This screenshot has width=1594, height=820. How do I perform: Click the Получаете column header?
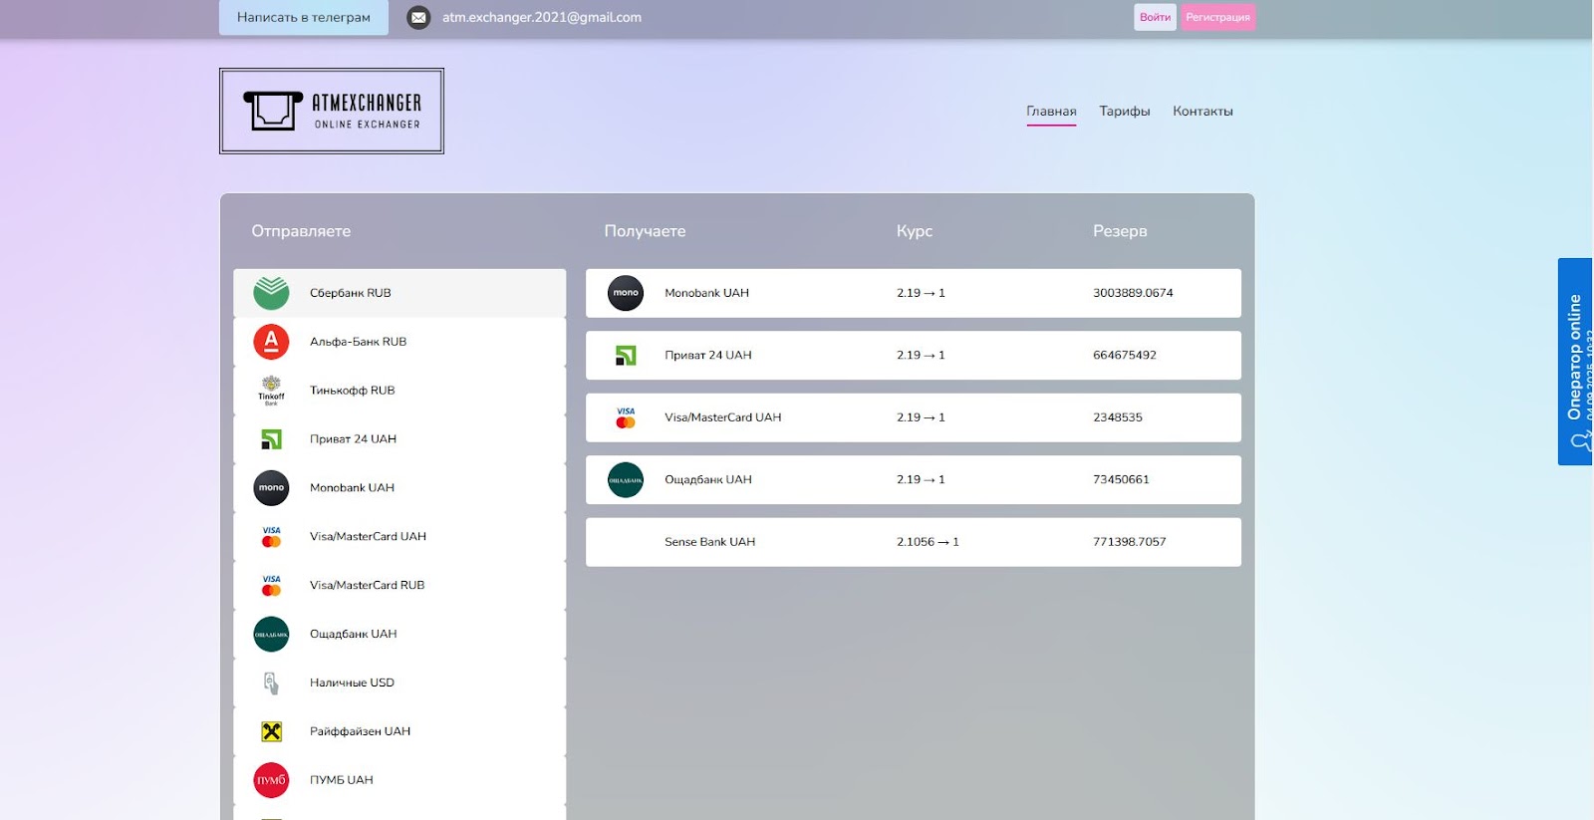click(x=645, y=231)
